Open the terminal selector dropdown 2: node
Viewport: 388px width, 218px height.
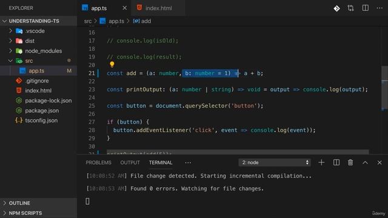coord(275,162)
